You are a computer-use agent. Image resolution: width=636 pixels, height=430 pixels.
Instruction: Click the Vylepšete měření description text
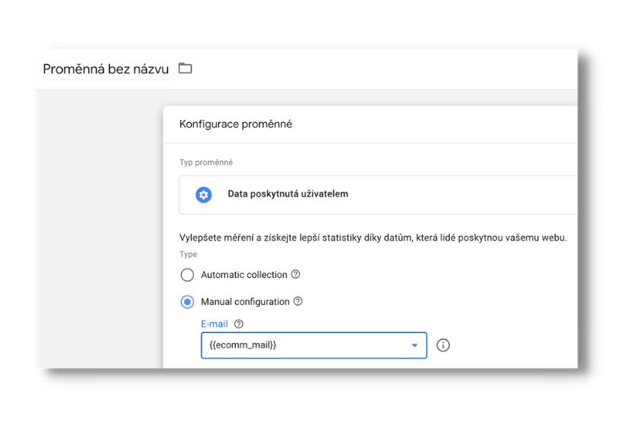tap(373, 238)
